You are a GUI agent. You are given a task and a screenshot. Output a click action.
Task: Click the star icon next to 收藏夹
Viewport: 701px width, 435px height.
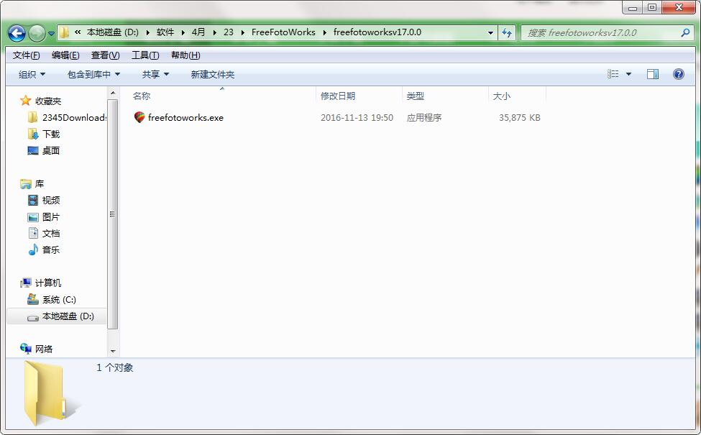(x=25, y=101)
